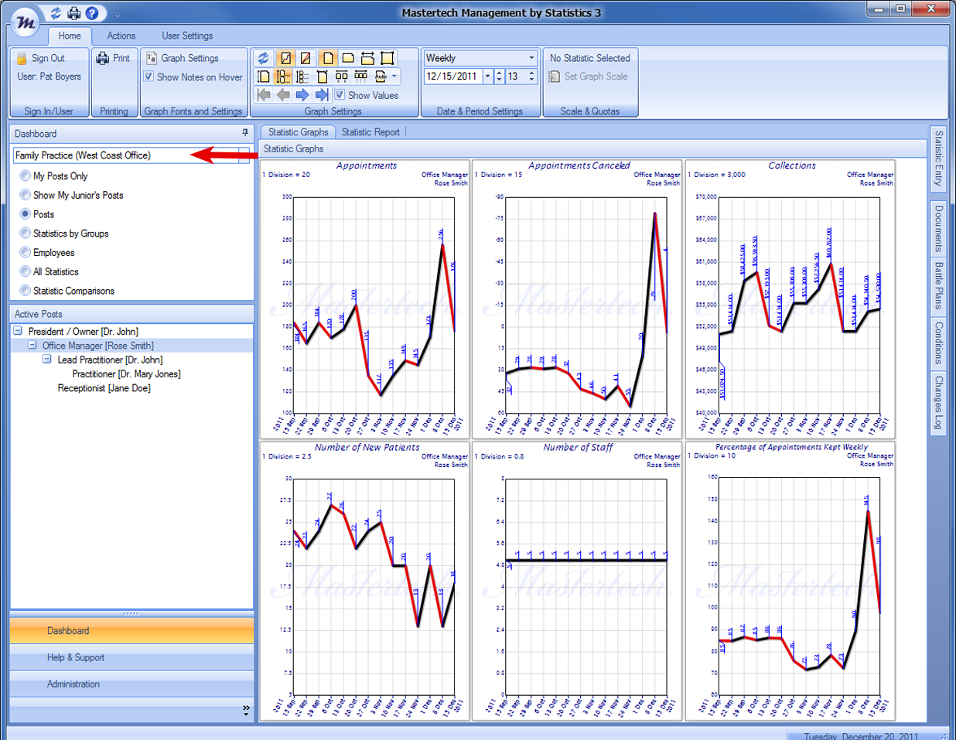956x740 pixels.
Task: Click the stepper on the 13 periods field
Action: [x=531, y=77]
